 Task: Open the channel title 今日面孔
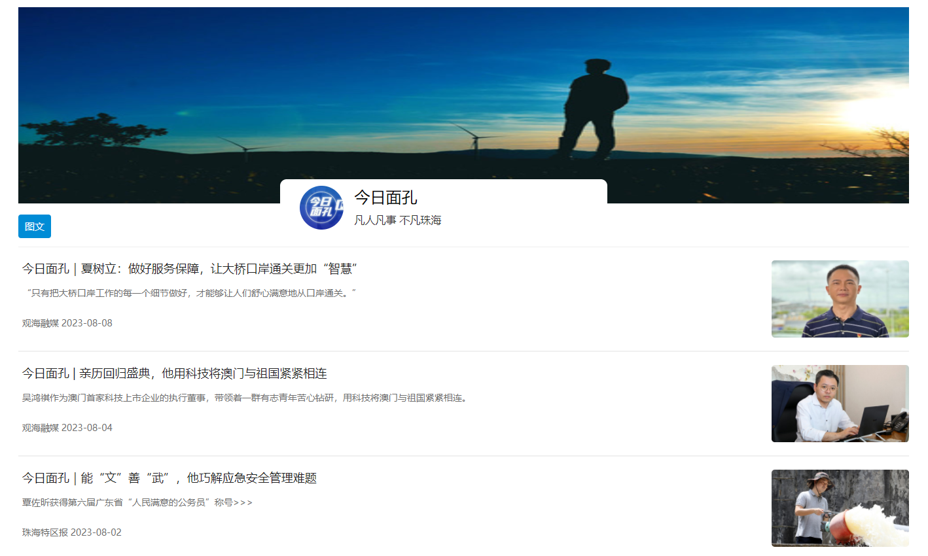coord(385,198)
